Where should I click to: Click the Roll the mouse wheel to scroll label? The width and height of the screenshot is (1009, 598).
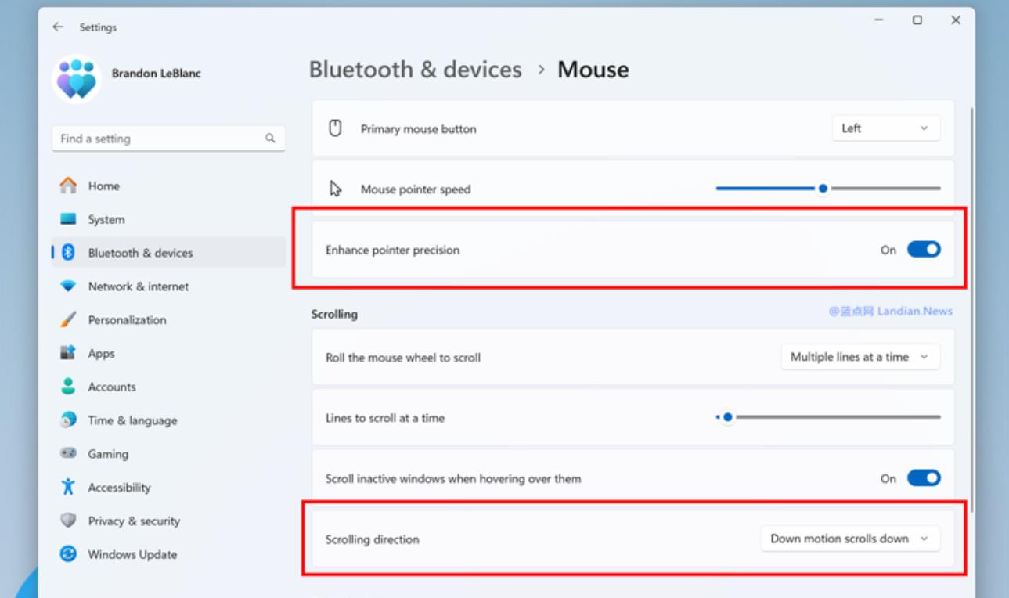(x=403, y=358)
